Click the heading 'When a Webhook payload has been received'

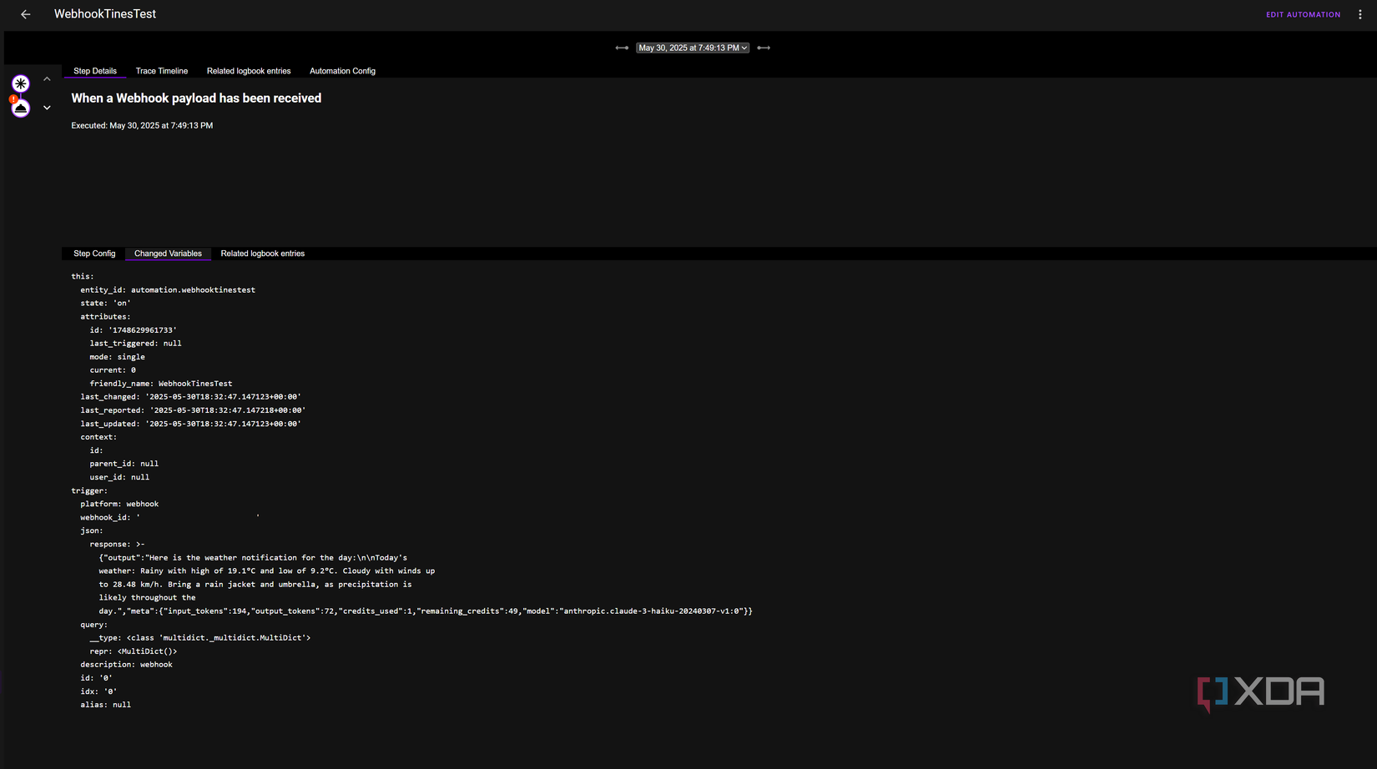click(196, 98)
